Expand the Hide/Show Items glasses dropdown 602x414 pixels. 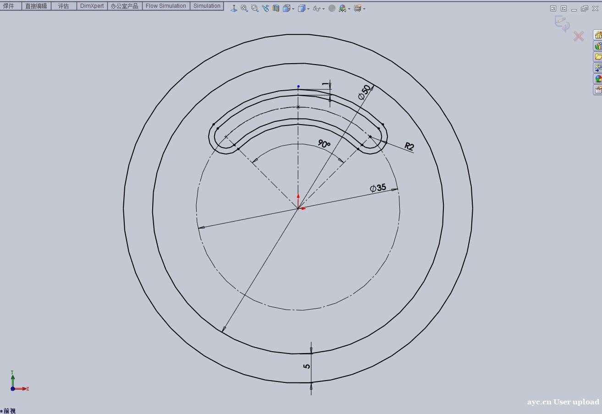[323, 9]
